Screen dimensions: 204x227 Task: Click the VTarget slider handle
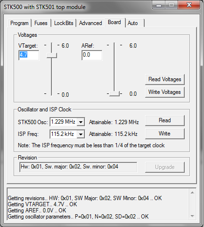[x=52, y=56]
